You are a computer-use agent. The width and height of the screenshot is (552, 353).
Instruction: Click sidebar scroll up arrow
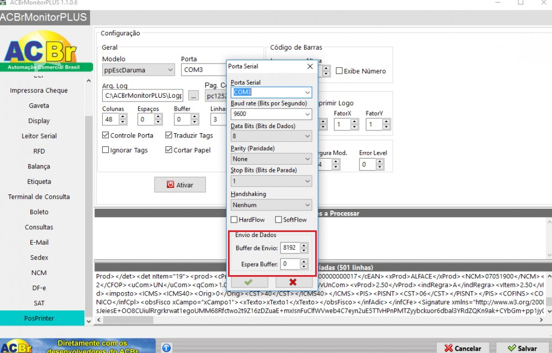[x=89, y=81]
